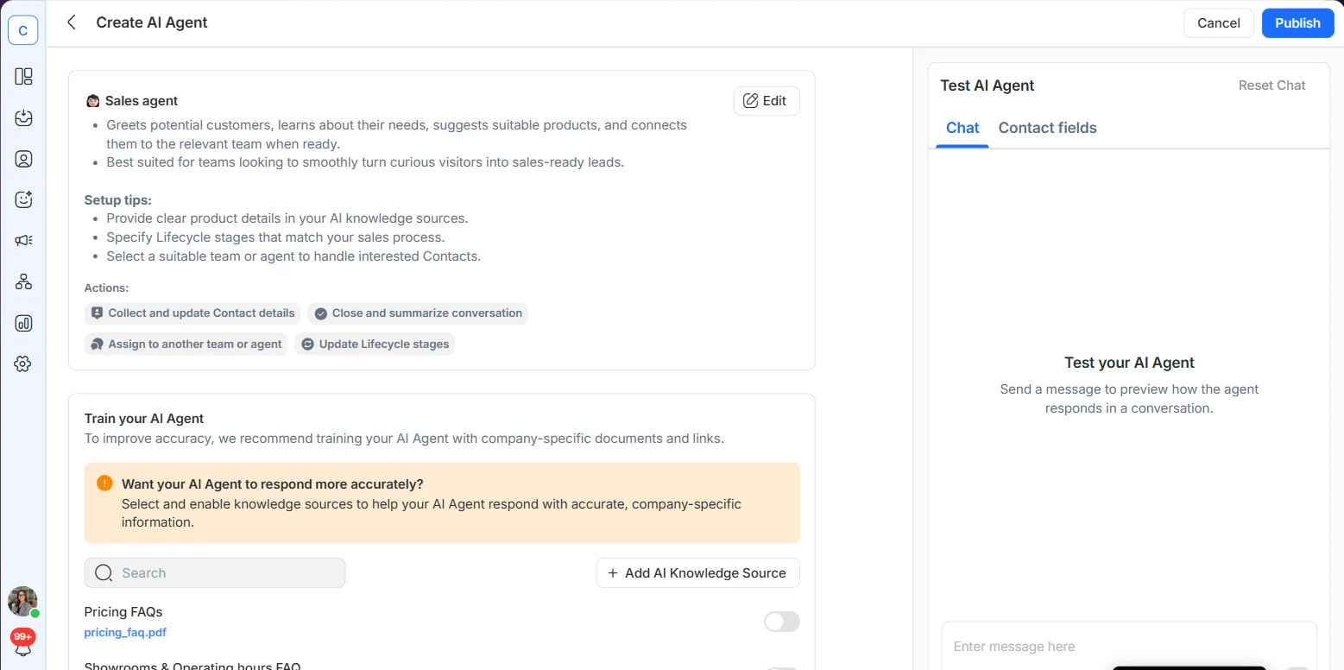Viewport: 1344px width, 670px height.
Task: Open the Broadcasts megaphone icon
Action: tap(22, 240)
